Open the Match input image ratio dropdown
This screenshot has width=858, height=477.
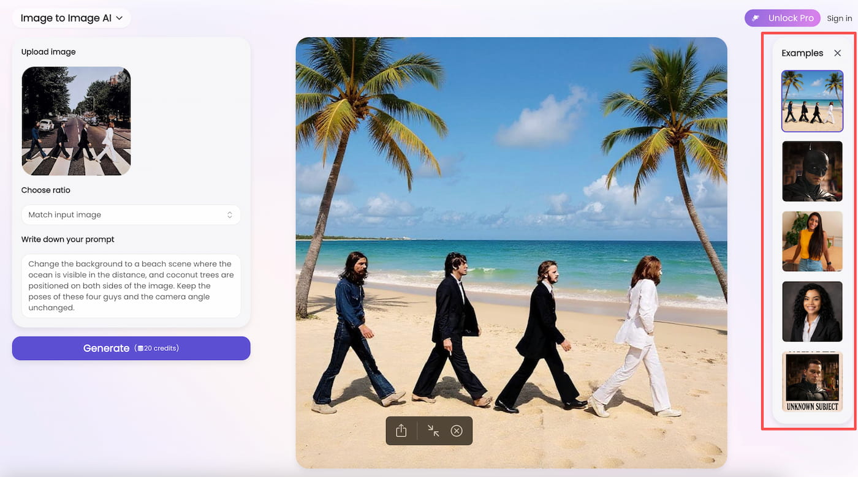pos(131,215)
